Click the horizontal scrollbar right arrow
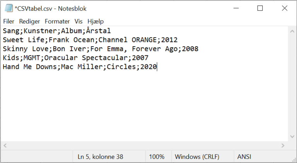The height and width of the screenshot is (163, 297). [283, 145]
